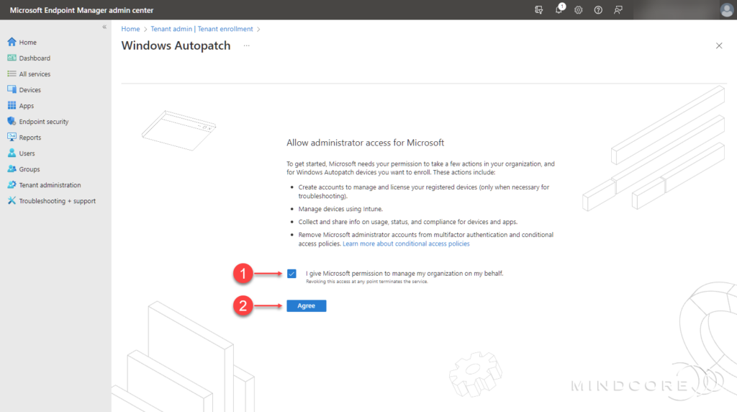Go to Tenant admin | Tenant enrollment breadcrumb
Viewport: 737px width, 412px height.
click(x=202, y=29)
